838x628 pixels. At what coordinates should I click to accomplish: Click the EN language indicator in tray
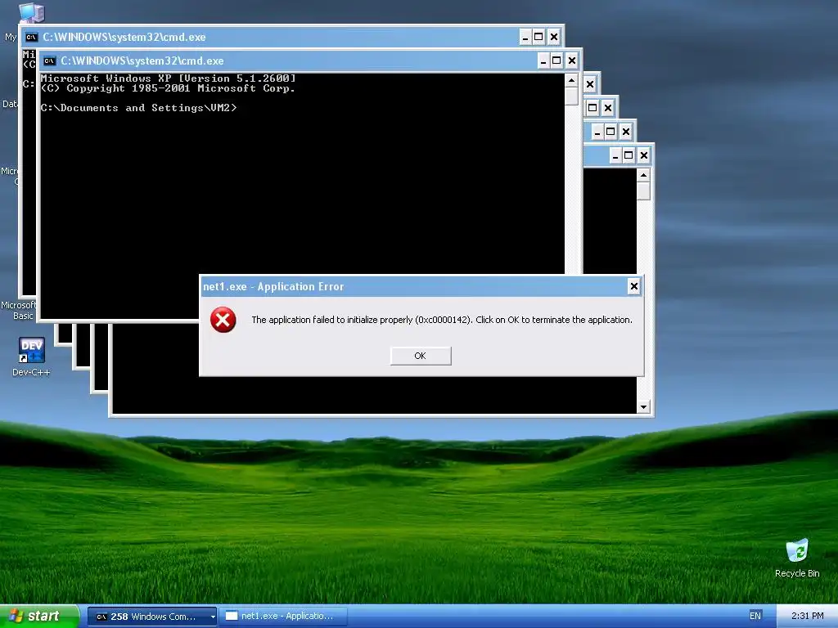click(x=755, y=616)
